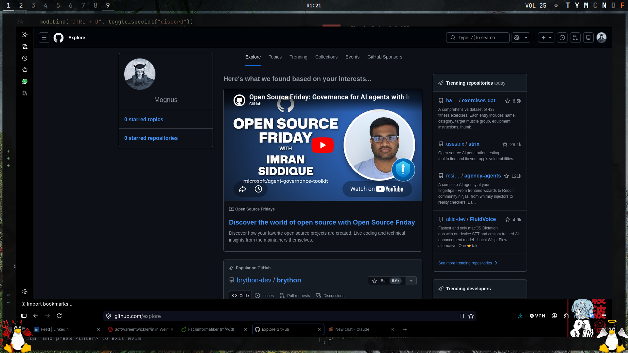Reload the page with the refresh icon
628x353 pixels.
click(x=59, y=316)
